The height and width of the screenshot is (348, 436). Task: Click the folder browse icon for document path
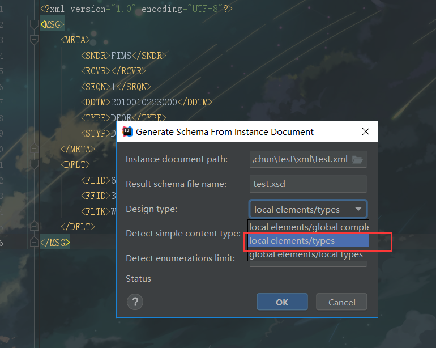coord(357,159)
